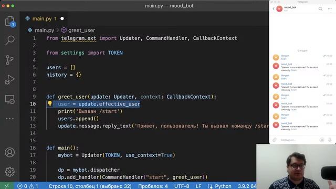Open Remote Explorer view in activity bar
Image resolution: width=336 pixels, height=189 pixels.
pos(9,99)
